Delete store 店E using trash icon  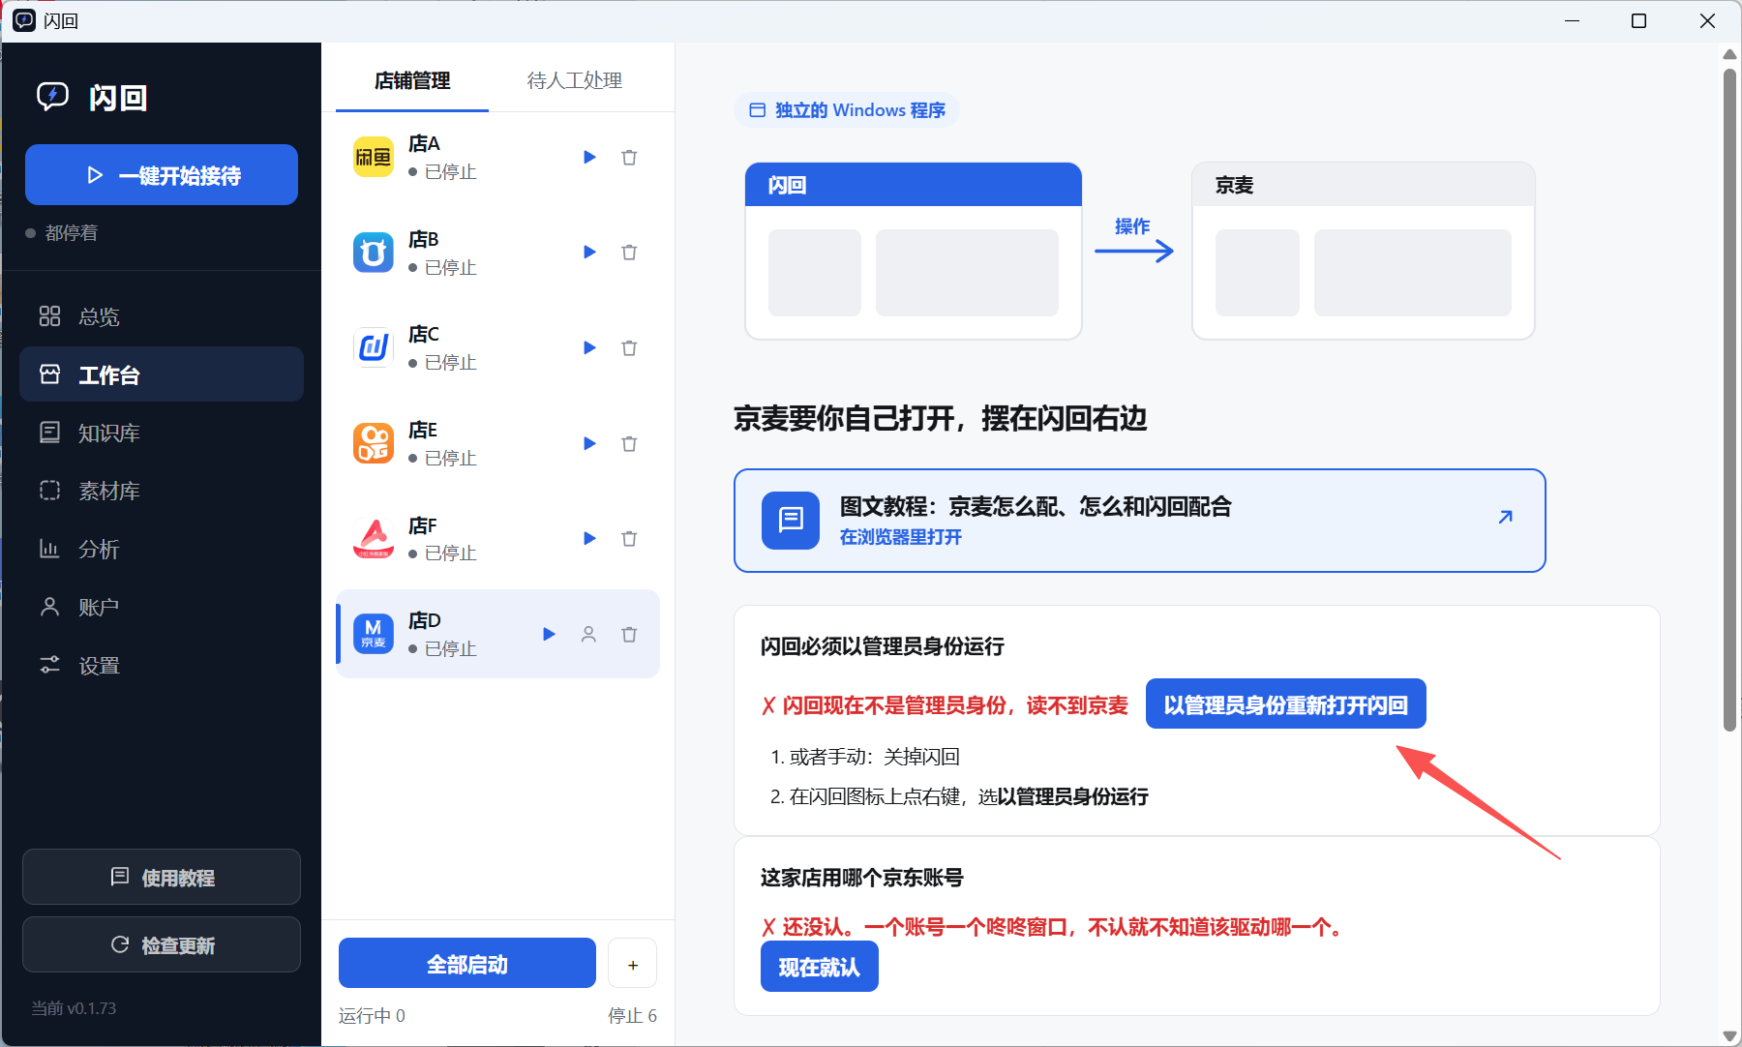tap(629, 443)
